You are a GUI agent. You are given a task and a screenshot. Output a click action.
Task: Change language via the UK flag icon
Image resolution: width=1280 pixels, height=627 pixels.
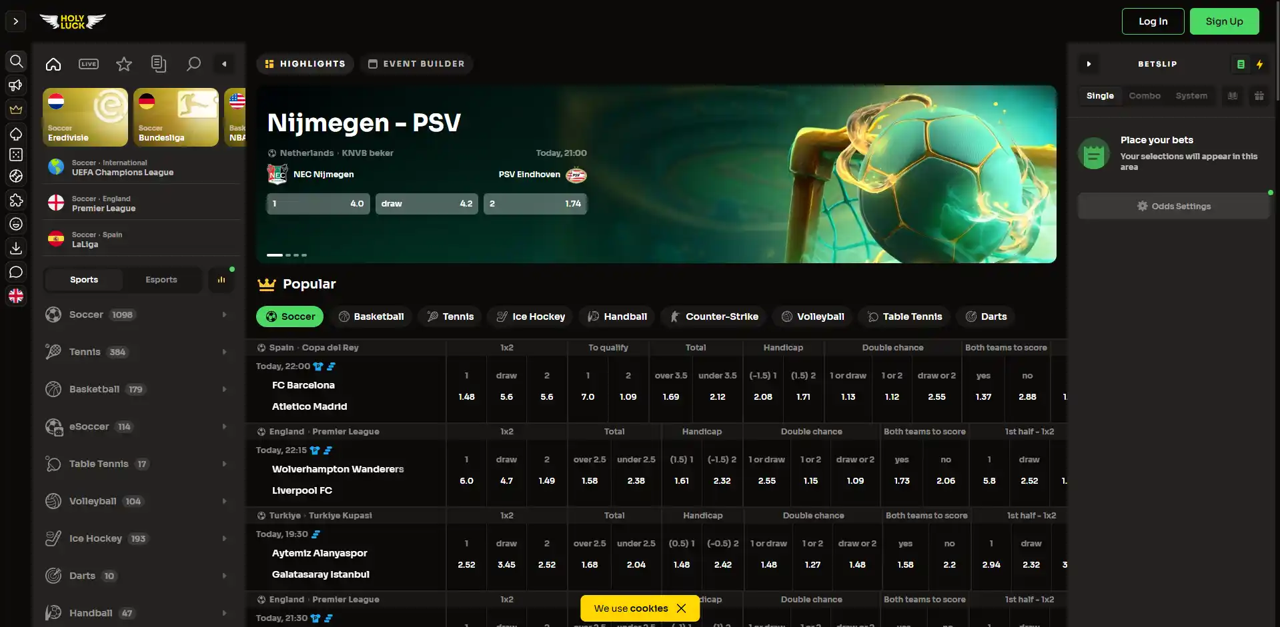click(x=16, y=296)
